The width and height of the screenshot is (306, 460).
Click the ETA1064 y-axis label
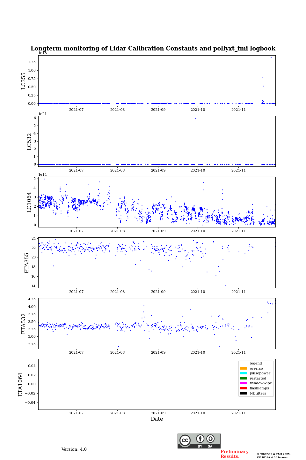coord(20,384)
